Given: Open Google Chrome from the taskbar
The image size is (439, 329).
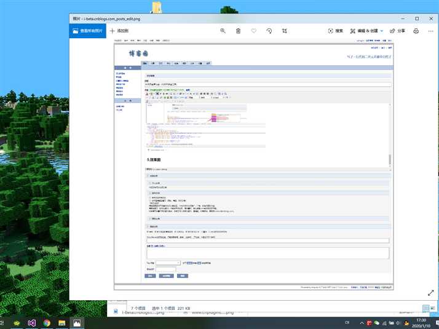Looking at the screenshot, I should point(47,323).
